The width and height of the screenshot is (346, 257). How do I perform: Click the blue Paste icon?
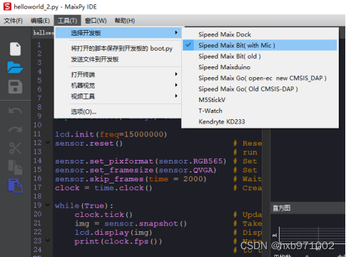click(15, 186)
